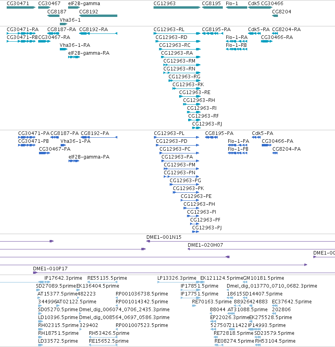This screenshot has width=335, height=347.
Task: Select transcript CG30467-RA
Action: (44, 41)
